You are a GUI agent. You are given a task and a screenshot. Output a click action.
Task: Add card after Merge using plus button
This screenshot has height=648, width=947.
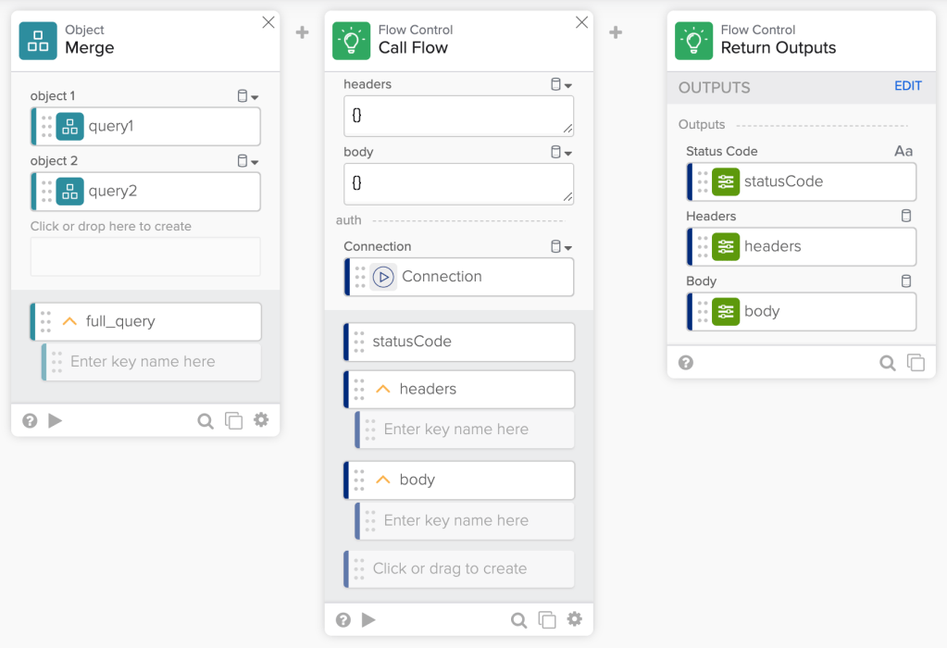click(302, 32)
